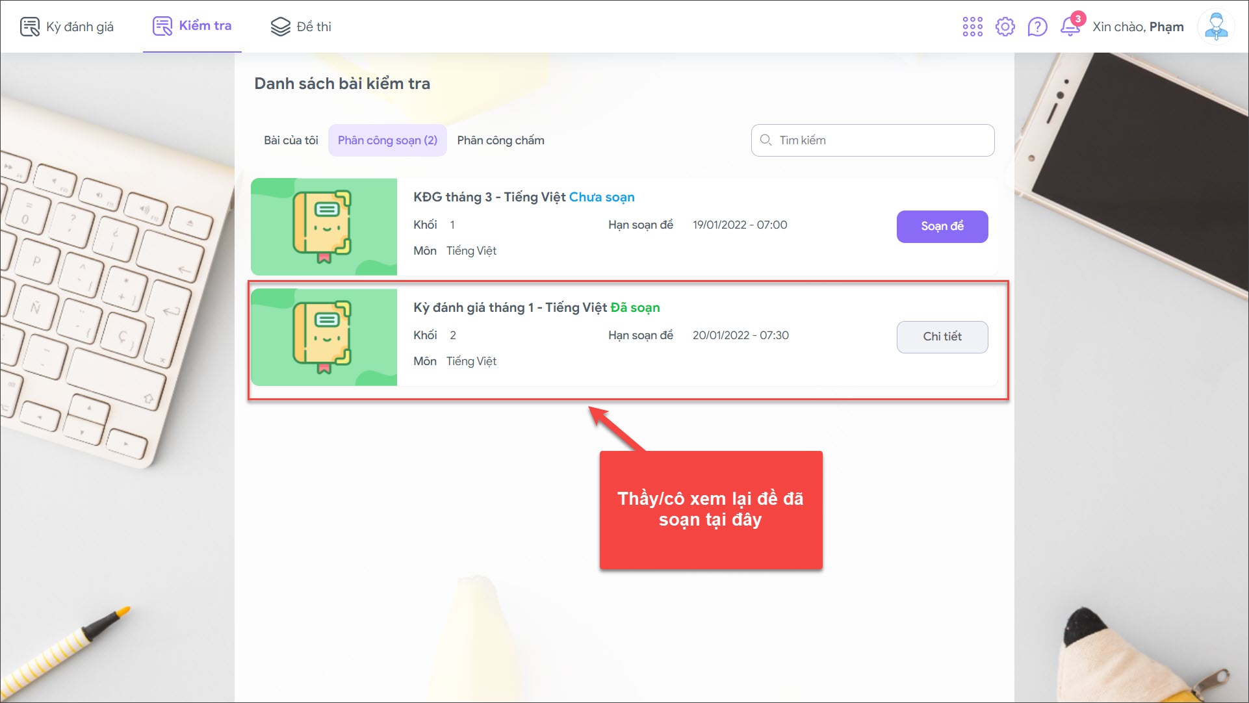Open Phân công chấm tab

[x=500, y=140]
